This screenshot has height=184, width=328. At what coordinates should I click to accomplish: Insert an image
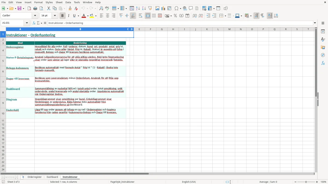pyautogui.click(x=157, y=8)
